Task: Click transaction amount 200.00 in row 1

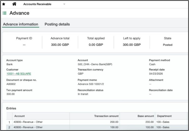Action: click(x=114, y=122)
